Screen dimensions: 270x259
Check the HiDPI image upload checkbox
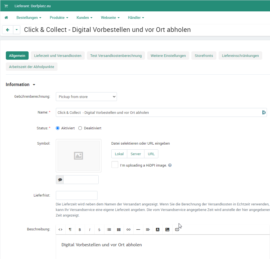[x=115, y=165]
